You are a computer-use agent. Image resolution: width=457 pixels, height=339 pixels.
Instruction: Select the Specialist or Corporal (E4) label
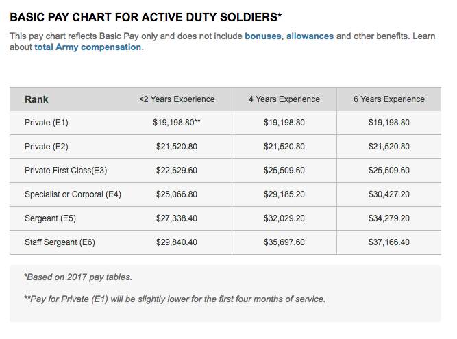coord(73,194)
